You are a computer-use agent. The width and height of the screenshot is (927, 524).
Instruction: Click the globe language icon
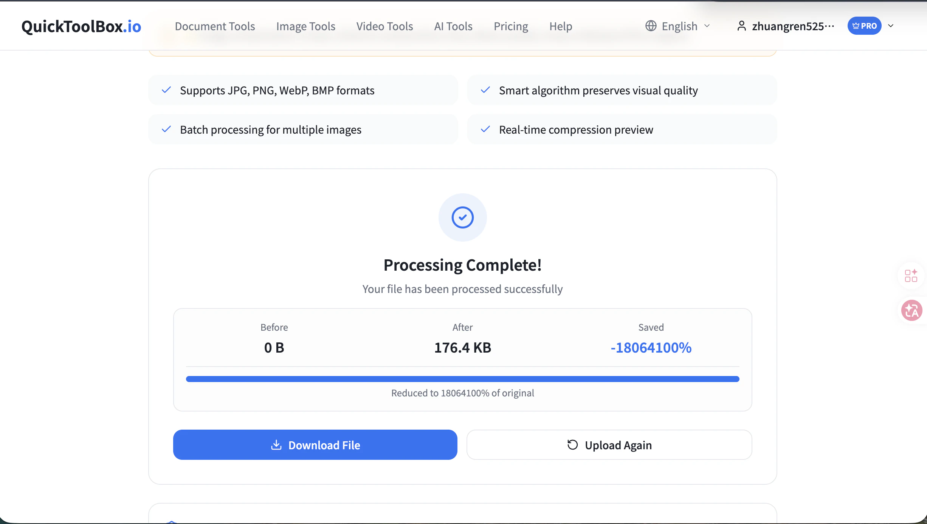point(651,26)
